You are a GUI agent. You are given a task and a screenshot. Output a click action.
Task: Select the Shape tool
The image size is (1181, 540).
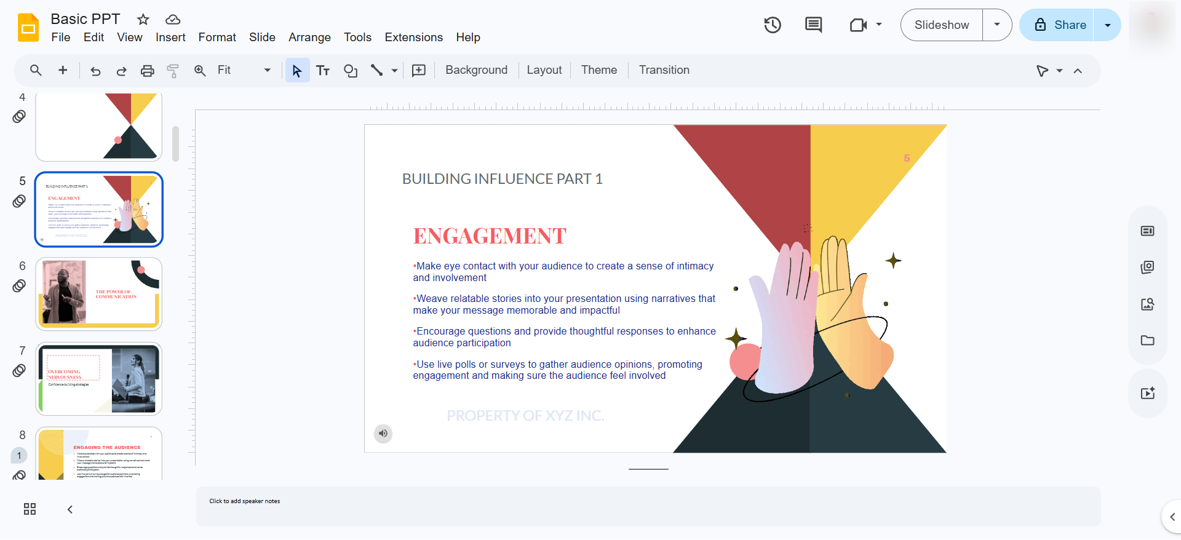pos(351,71)
